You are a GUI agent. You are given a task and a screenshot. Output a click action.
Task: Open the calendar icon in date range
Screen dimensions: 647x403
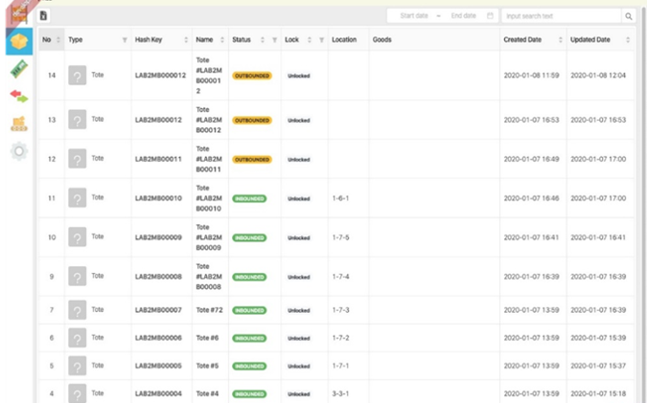click(490, 15)
